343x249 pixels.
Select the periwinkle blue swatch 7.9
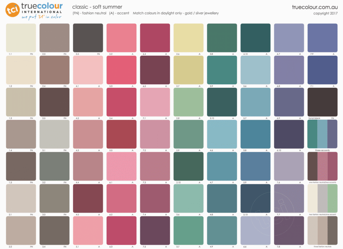click(322, 38)
